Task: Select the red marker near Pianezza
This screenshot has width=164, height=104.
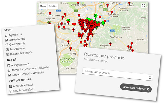Action: (50, 14)
